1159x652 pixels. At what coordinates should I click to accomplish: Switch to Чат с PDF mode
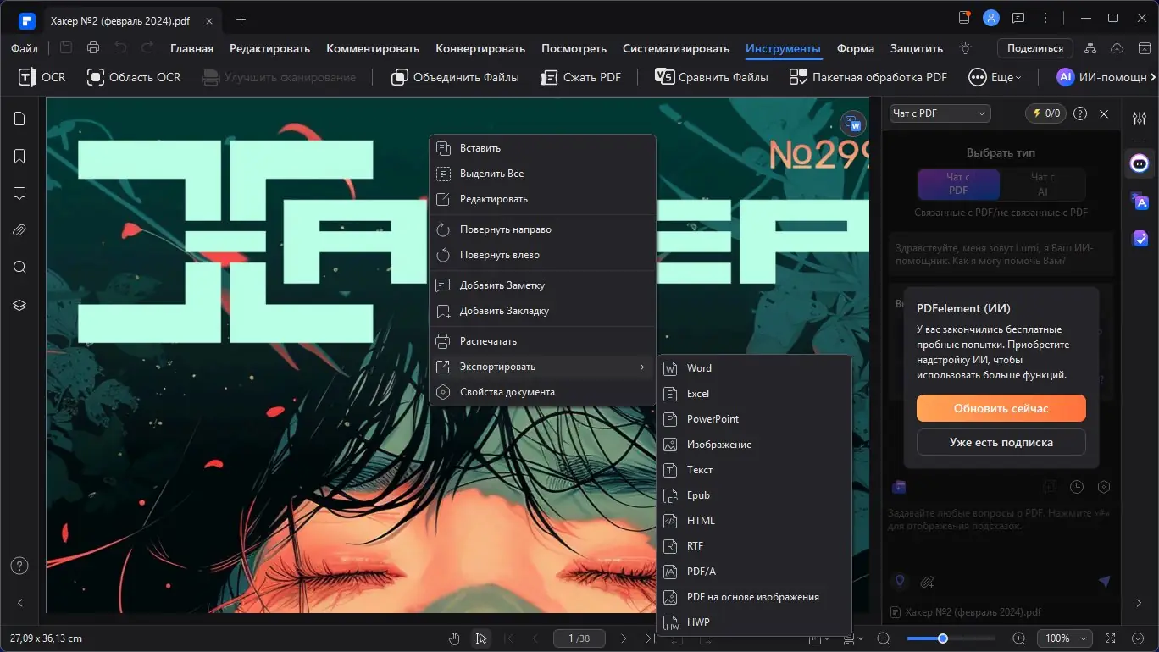tap(958, 184)
